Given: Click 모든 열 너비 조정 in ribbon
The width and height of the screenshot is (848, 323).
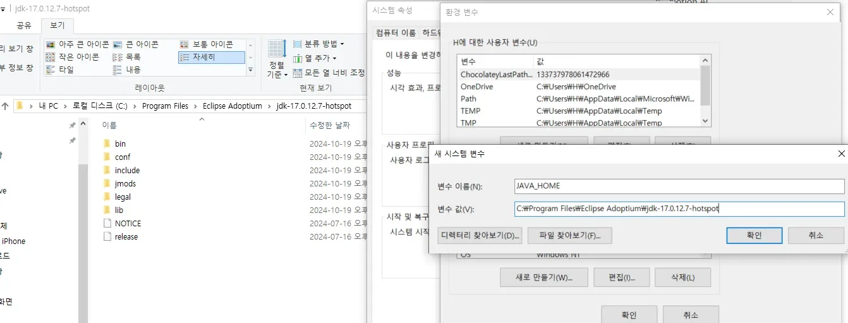Looking at the screenshot, I should [x=329, y=72].
